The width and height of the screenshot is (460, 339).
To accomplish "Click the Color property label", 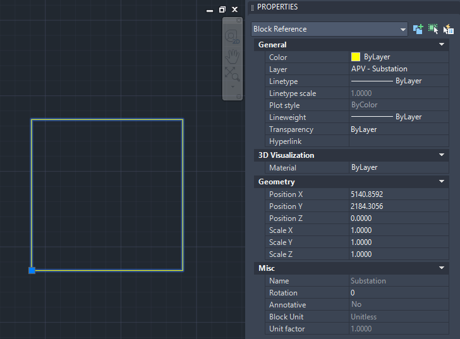I will click(278, 57).
